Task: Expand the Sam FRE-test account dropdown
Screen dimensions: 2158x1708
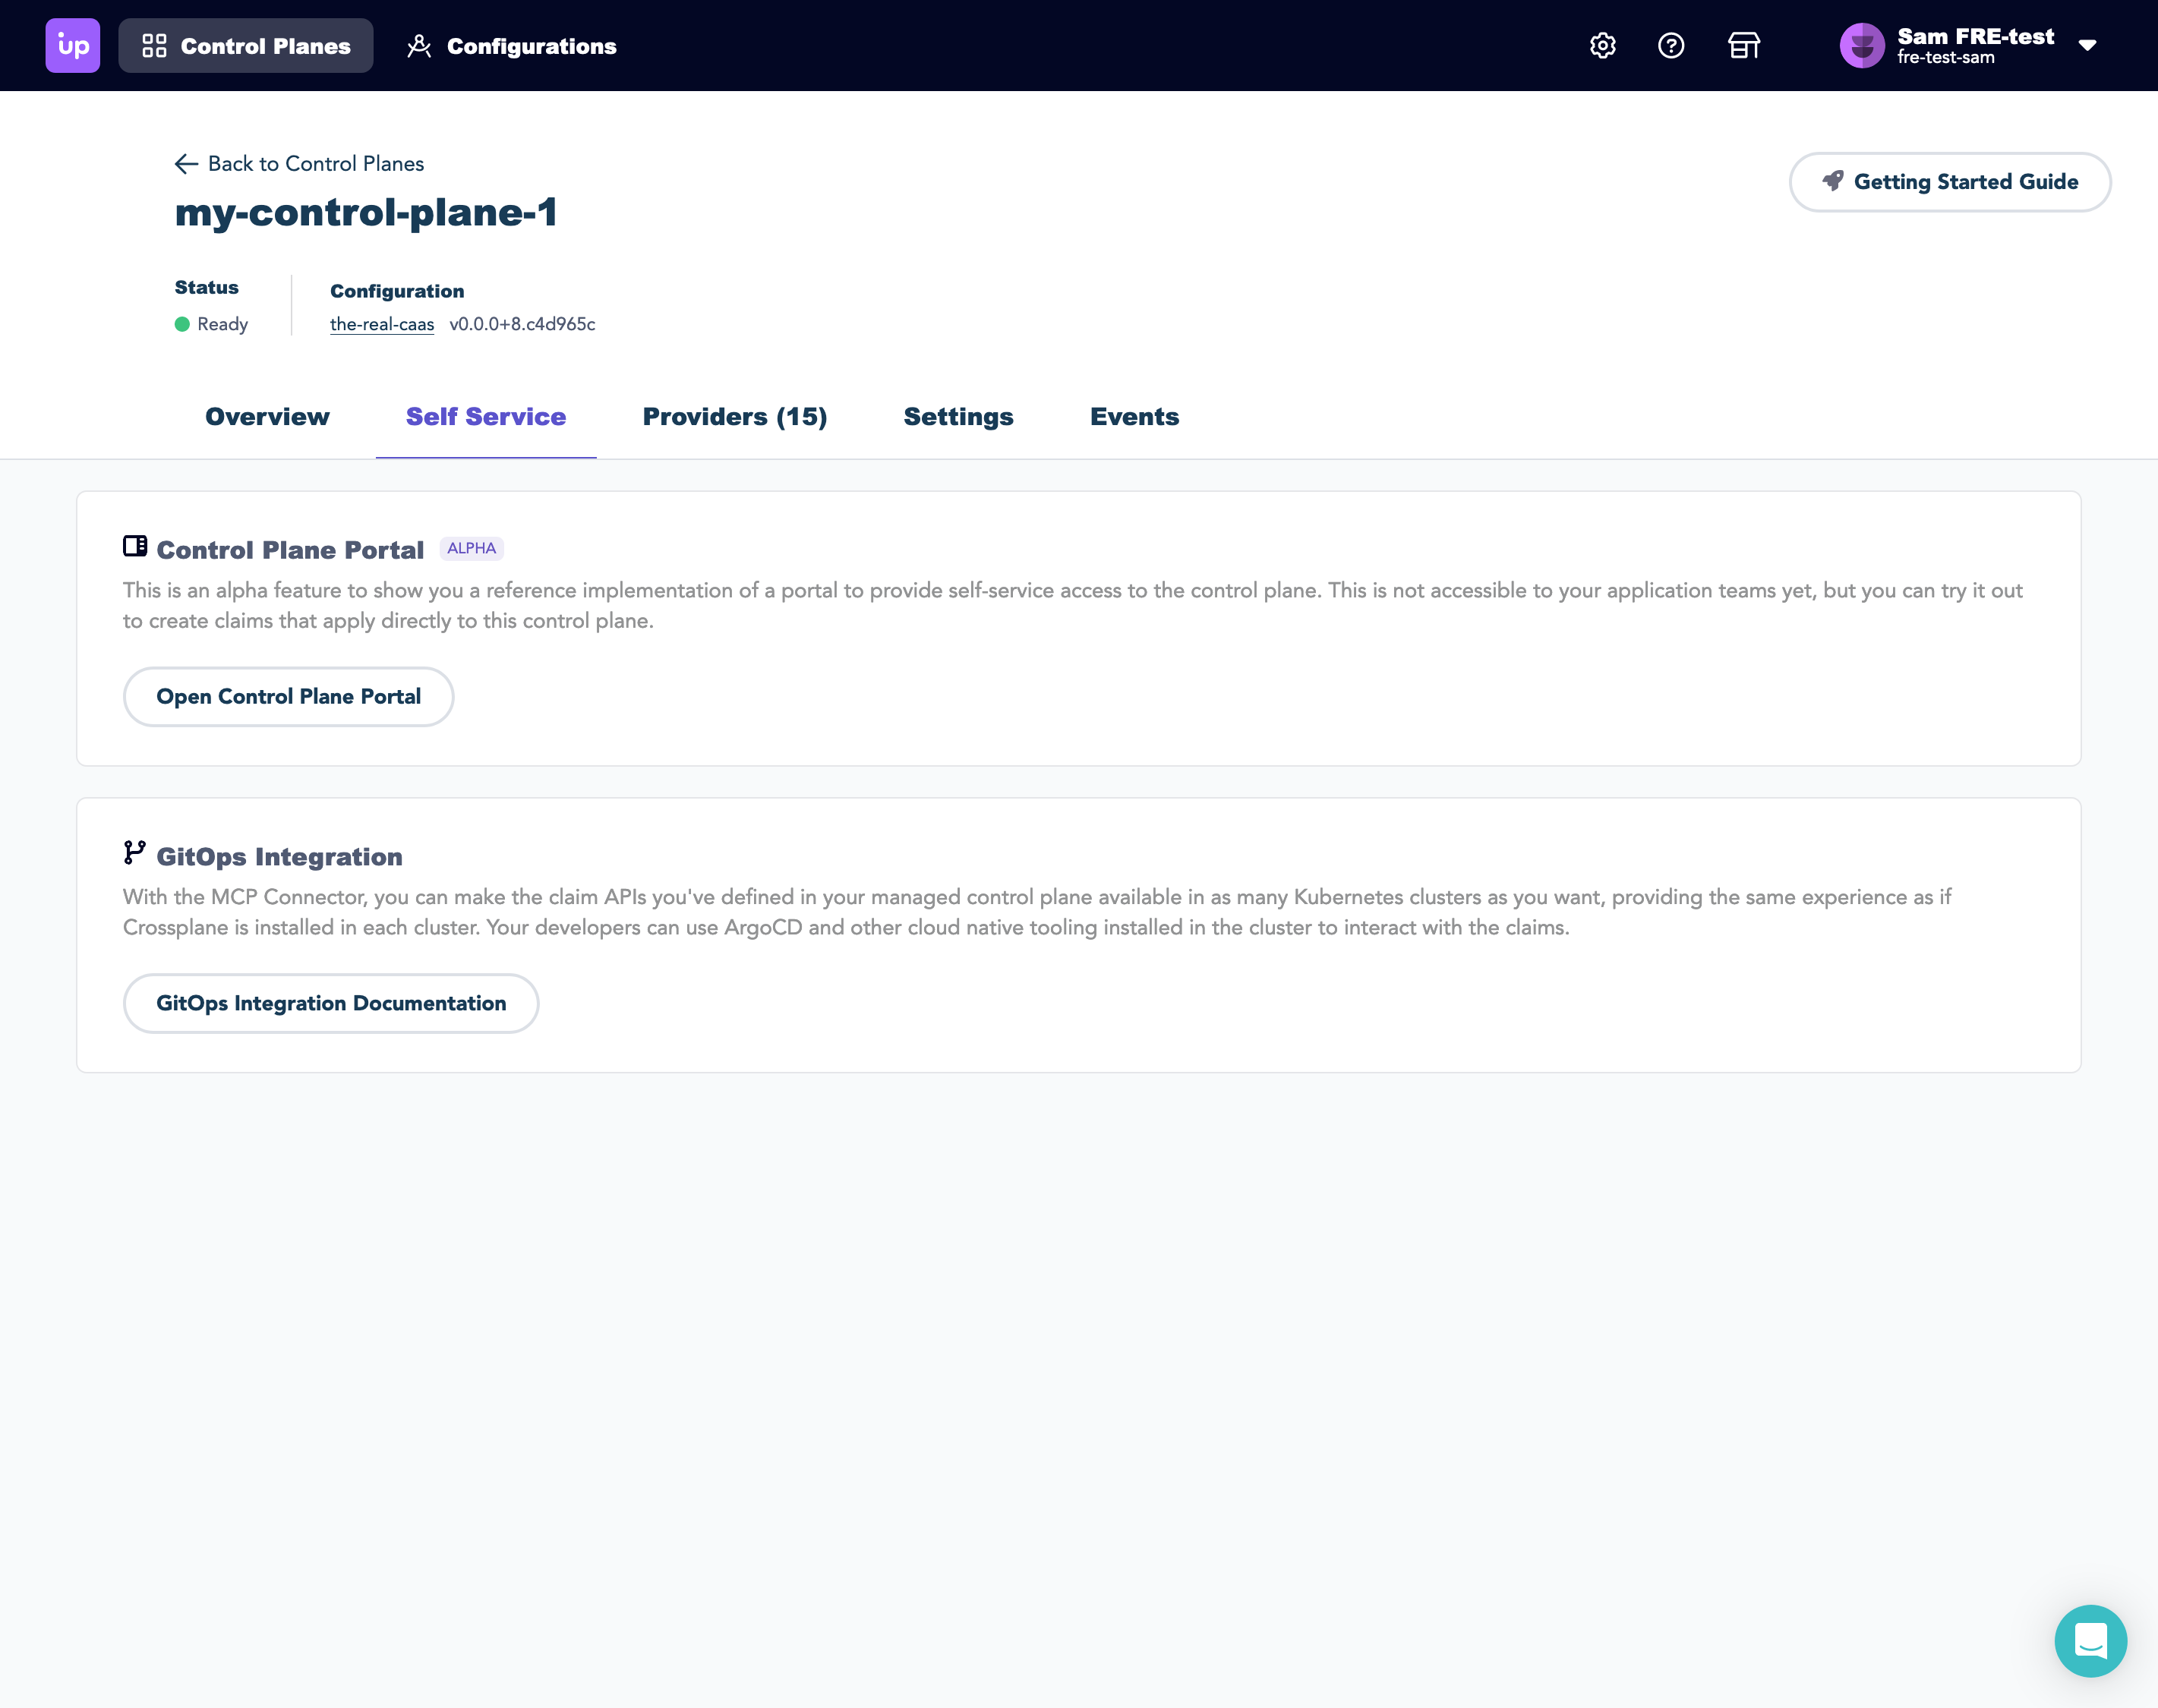Action: point(2087,46)
